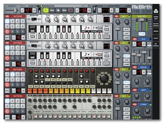Click the Stop transport button

tap(58, 10)
